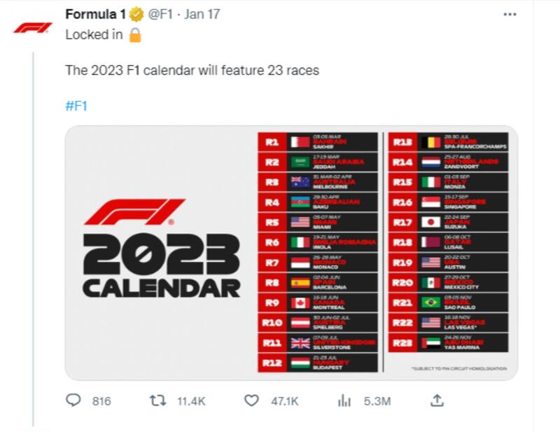Click the 47.1K likes count

click(x=284, y=401)
